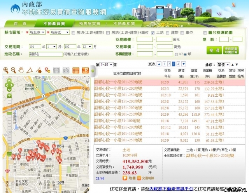Screen dimensions: 249x193
Task: Click the red land marker above 106甲
Action: [x=54, y=147]
